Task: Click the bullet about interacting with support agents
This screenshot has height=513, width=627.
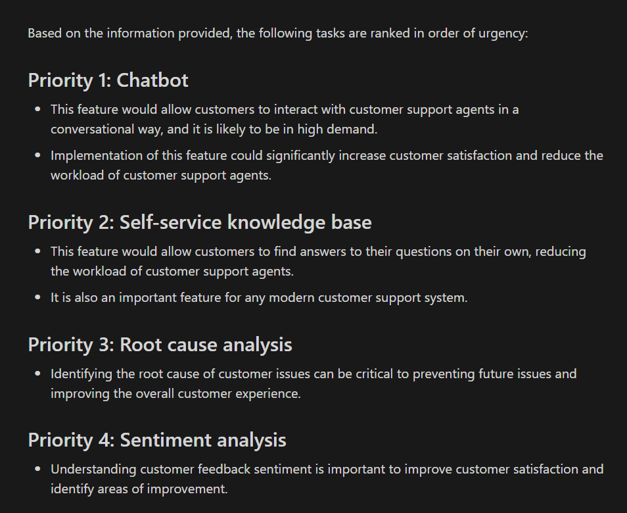Action: point(285,119)
